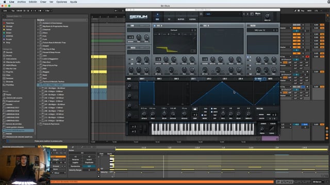Click Serum pitch bend wheel
330x185 pixels.
click(x=140, y=128)
